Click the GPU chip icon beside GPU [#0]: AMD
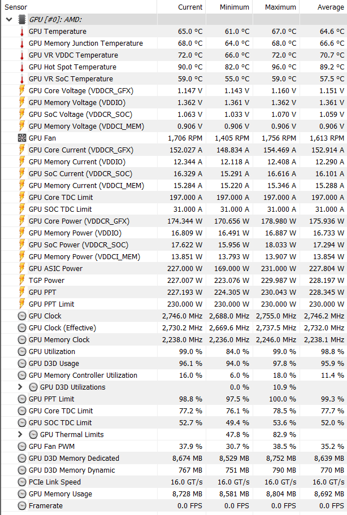The width and height of the screenshot is (347, 515). [21, 19]
